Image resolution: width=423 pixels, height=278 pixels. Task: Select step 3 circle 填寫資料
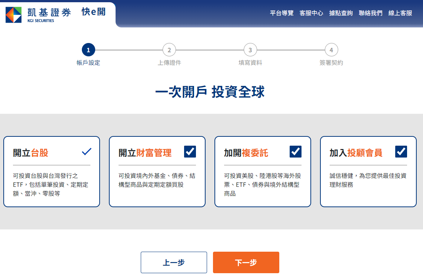[x=250, y=50]
